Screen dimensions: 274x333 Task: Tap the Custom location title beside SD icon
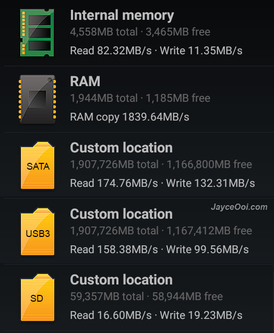121,280
